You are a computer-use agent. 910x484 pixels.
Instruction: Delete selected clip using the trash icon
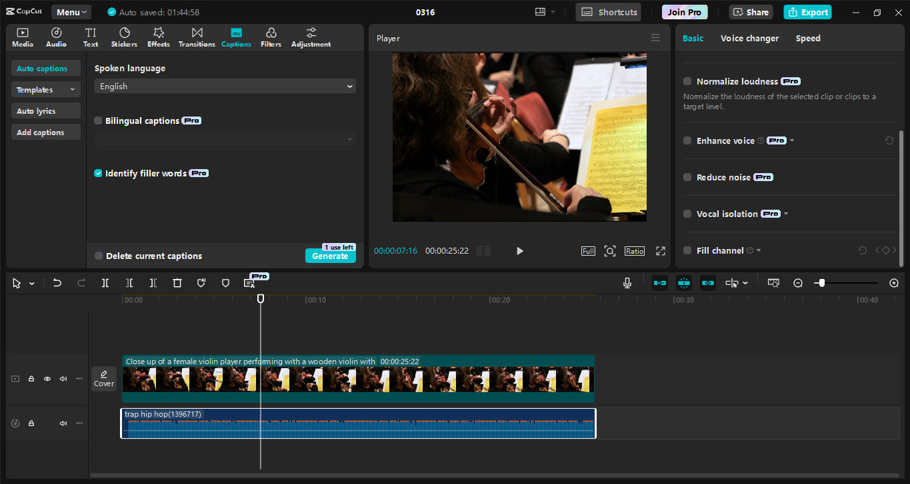177,282
